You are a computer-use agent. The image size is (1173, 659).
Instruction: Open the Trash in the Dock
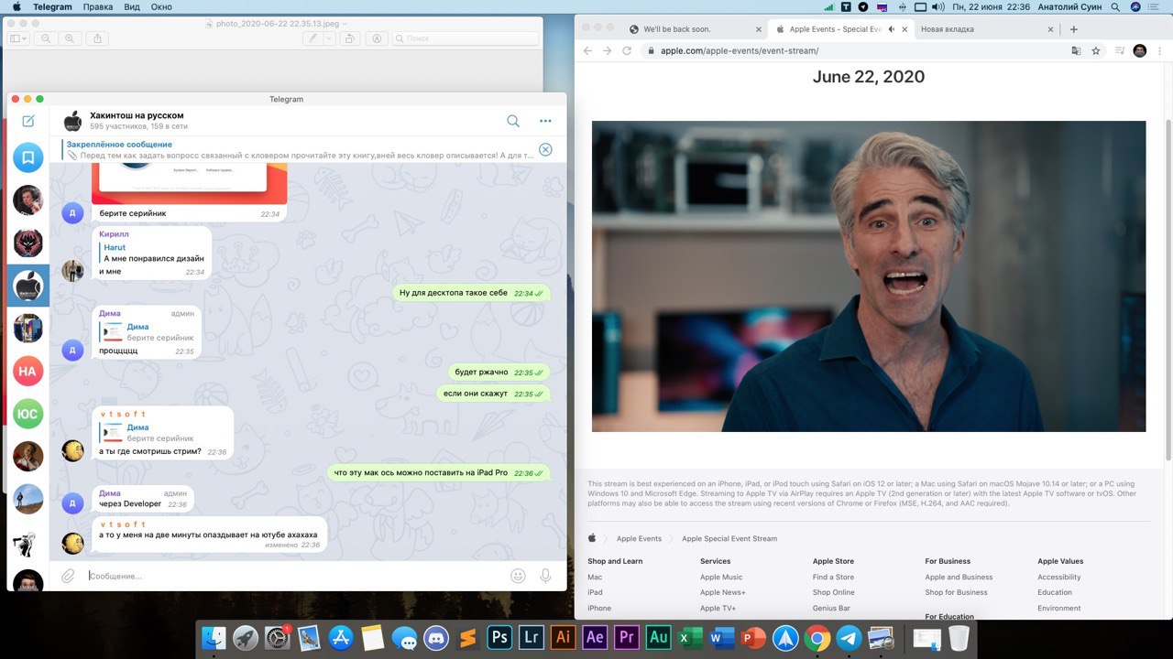pos(959,637)
